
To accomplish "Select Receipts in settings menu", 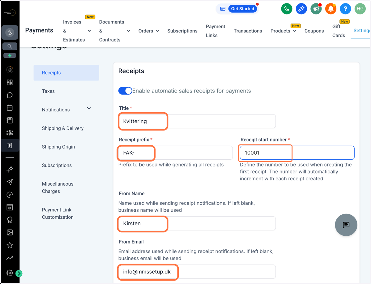I will coord(66,73).
